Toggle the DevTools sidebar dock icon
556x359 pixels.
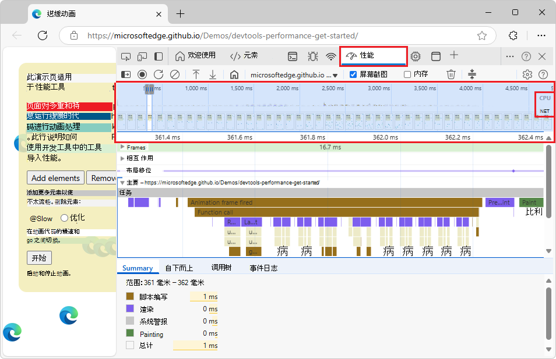(x=159, y=56)
